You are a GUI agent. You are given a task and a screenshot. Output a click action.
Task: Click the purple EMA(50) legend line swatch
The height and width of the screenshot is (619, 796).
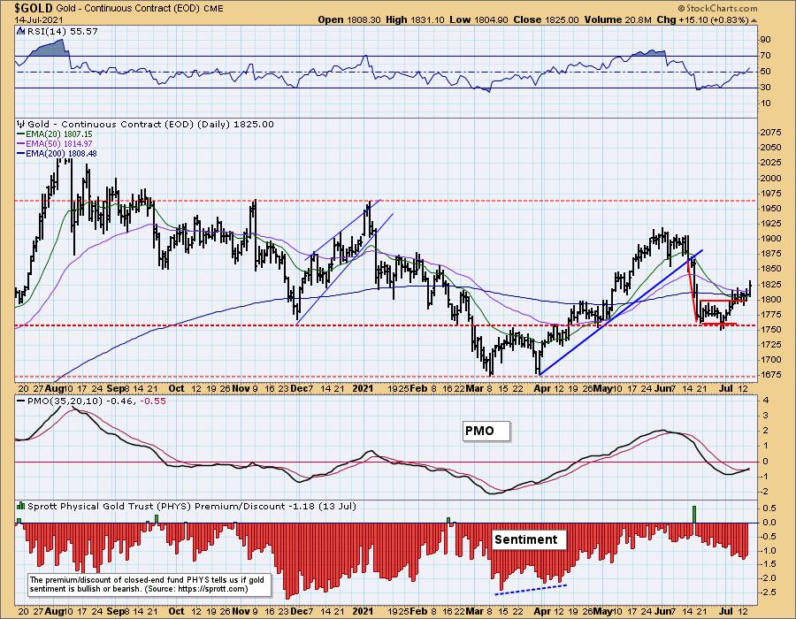(x=21, y=143)
